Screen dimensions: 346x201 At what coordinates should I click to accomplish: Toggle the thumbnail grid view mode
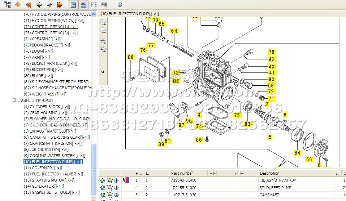(104, 5)
